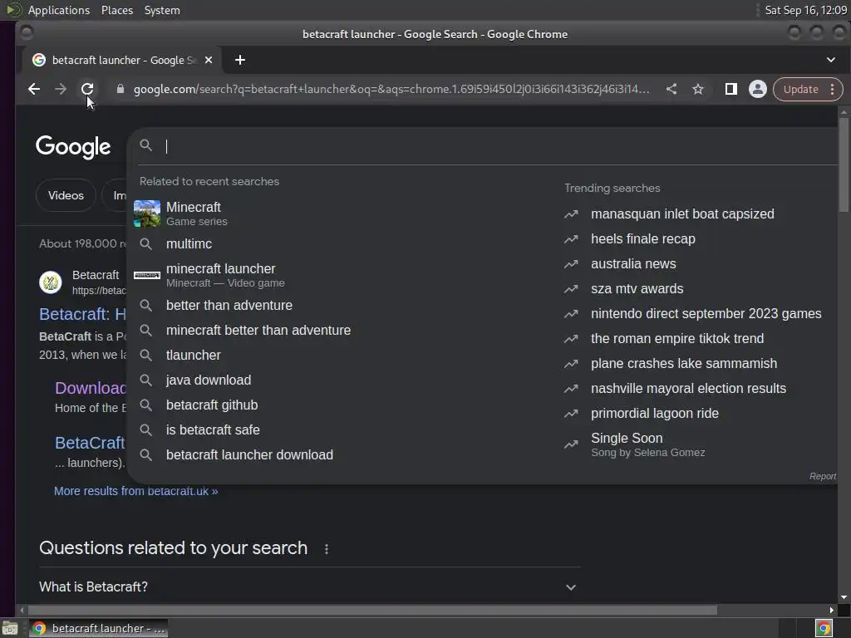Click the horizontal scrollbar
The width and height of the screenshot is (851, 638).
(x=372, y=611)
